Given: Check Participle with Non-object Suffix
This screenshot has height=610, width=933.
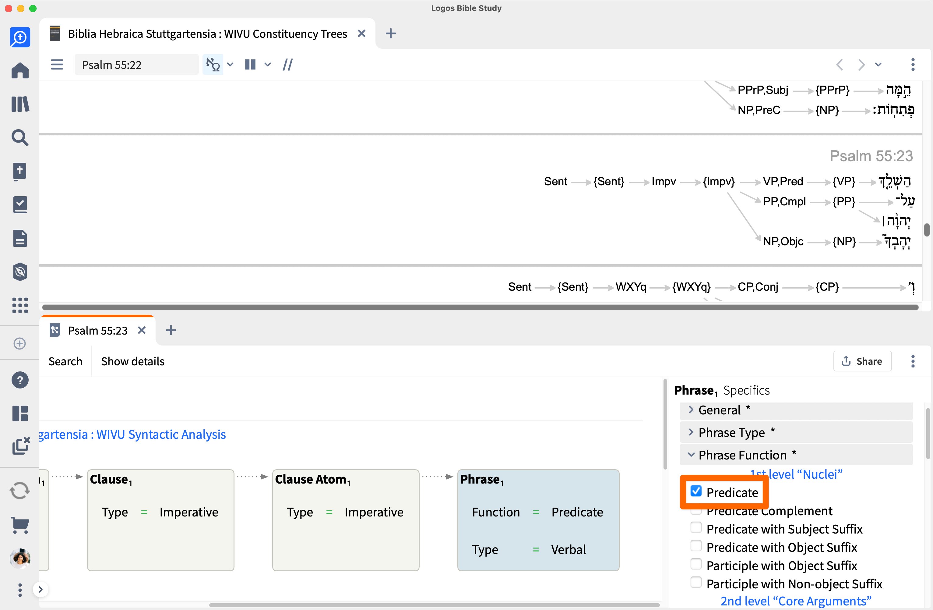Looking at the screenshot, I should [x=696, y=583].
